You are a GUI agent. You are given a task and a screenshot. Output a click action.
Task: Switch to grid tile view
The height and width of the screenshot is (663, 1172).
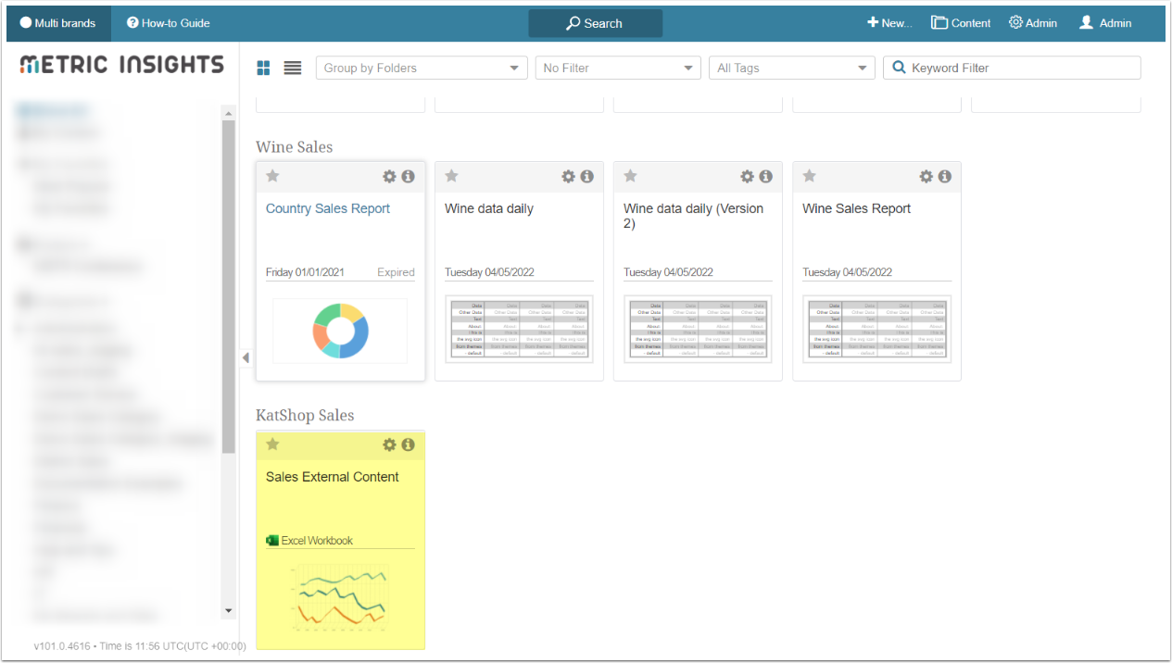pos(264,68)
